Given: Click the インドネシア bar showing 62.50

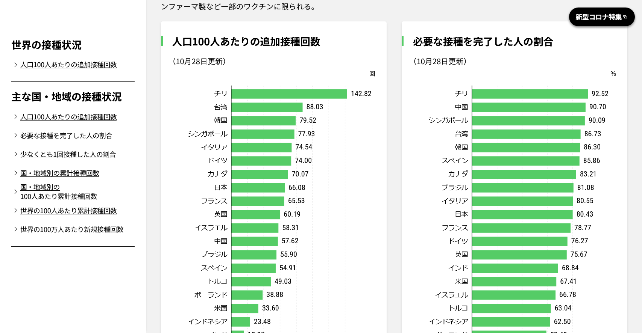Looking at the screenshot, I should click(511, 322).
